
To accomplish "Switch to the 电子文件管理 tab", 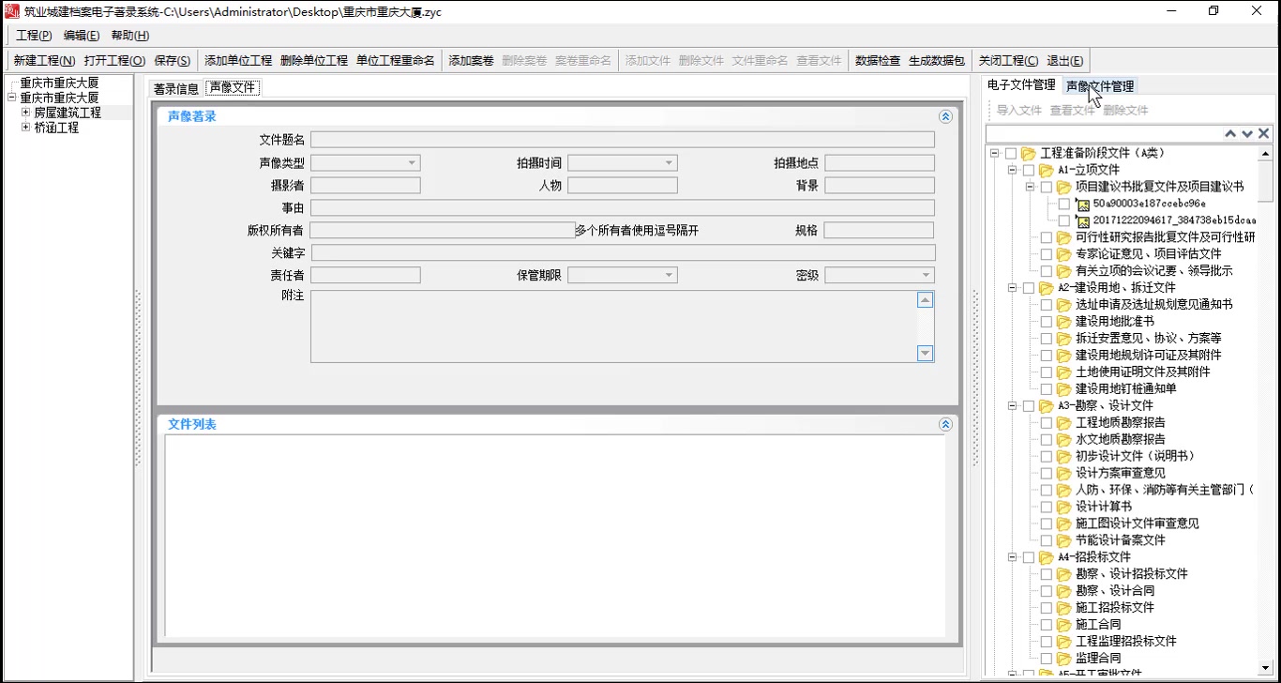I will (1021, 85).
